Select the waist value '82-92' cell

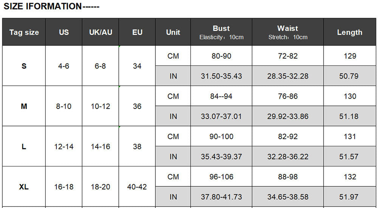tap(288, 137)
